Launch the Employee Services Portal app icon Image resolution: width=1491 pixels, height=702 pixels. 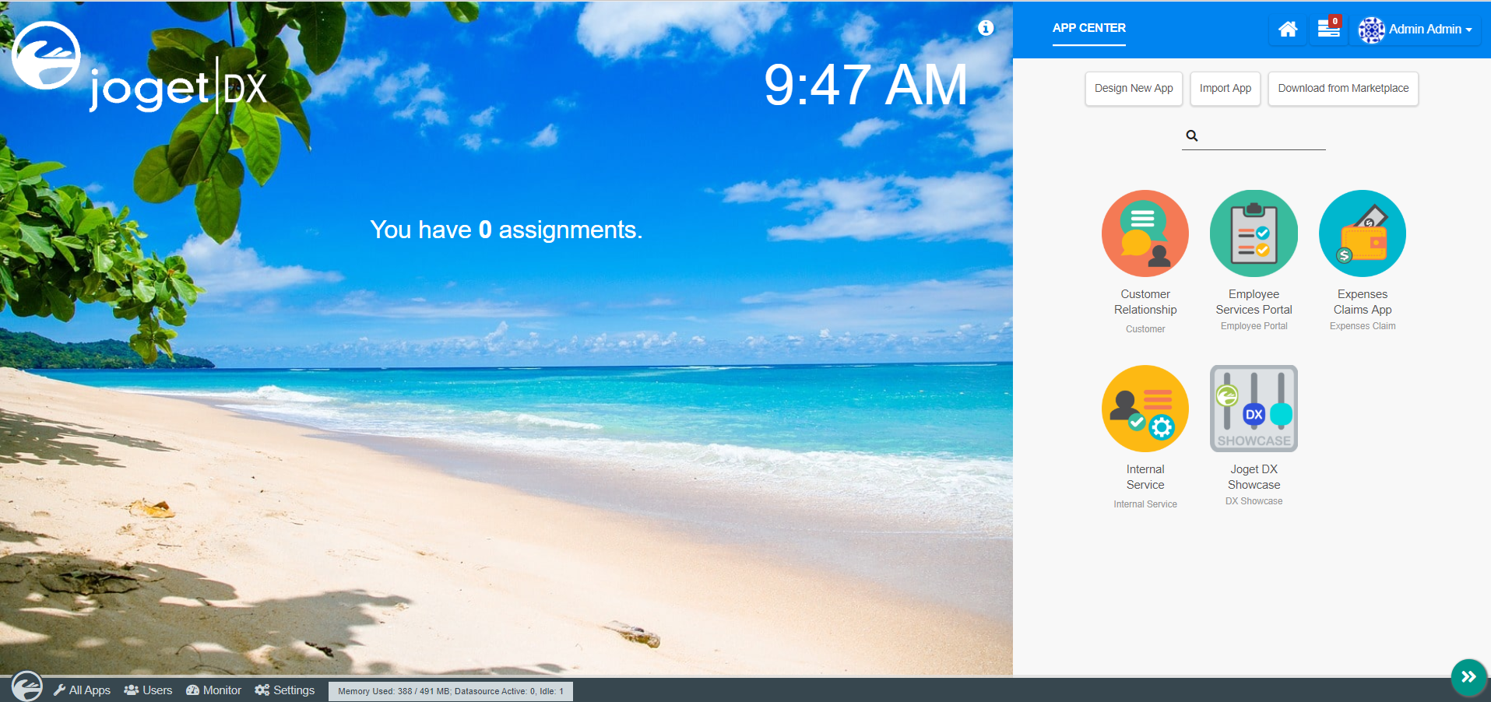[1254, 233]
